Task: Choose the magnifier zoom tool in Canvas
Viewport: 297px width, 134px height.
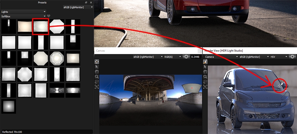Action: coord(97,77)
